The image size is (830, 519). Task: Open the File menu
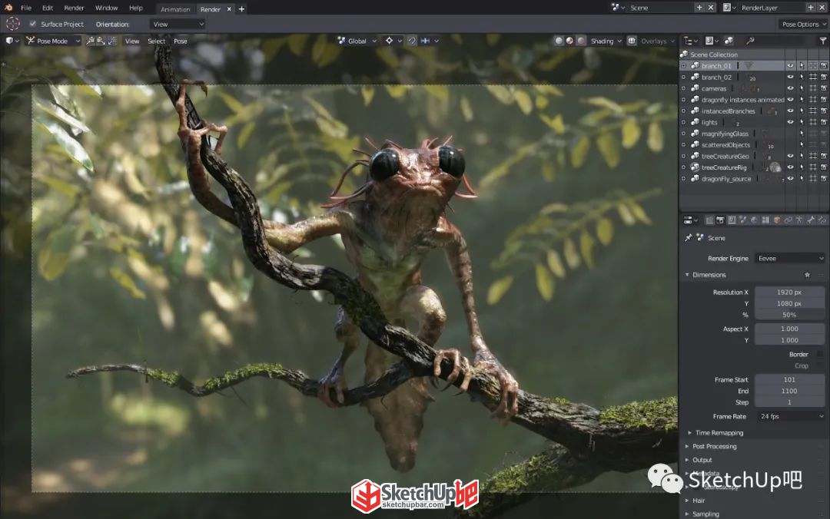pos(26,8)
